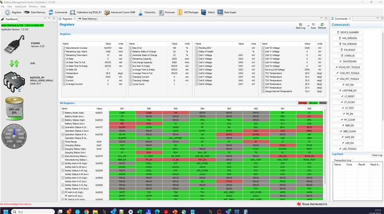The image size is (384, 214).
Task: Switch to the Data Memory tab
Action: (87, 19)
